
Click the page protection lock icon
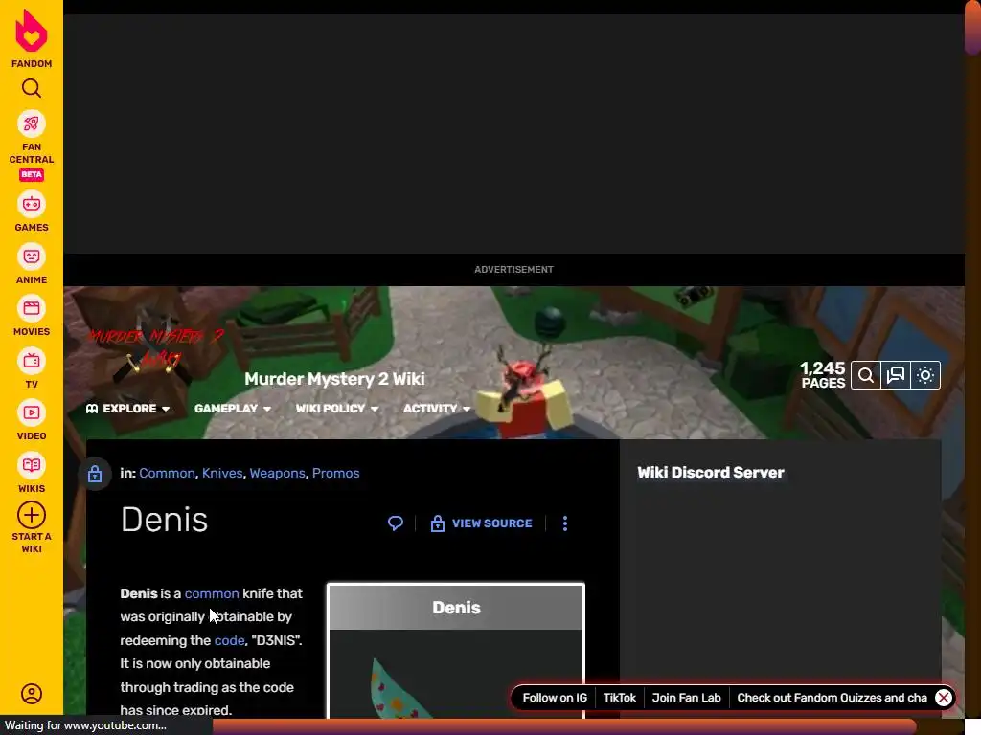(x=95, y=474)
